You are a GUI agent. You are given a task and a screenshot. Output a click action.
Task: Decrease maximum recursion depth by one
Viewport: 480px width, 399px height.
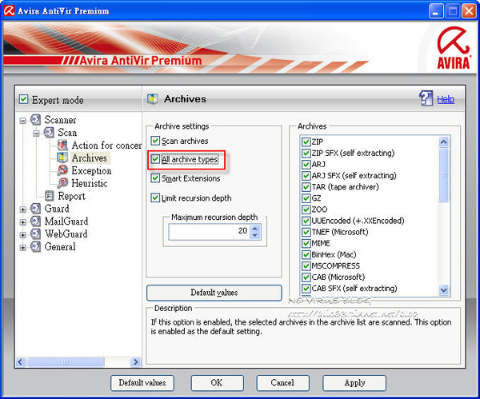coord(254,235)
